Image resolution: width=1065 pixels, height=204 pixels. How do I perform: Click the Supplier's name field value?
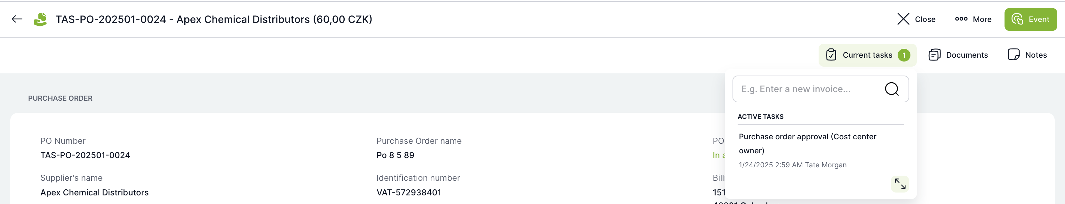(x=94, y=193)
